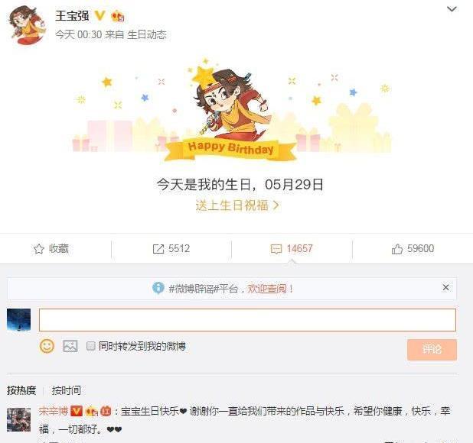Click the insert picture icon
Screen dimensions: 473x443
[70, 346]
